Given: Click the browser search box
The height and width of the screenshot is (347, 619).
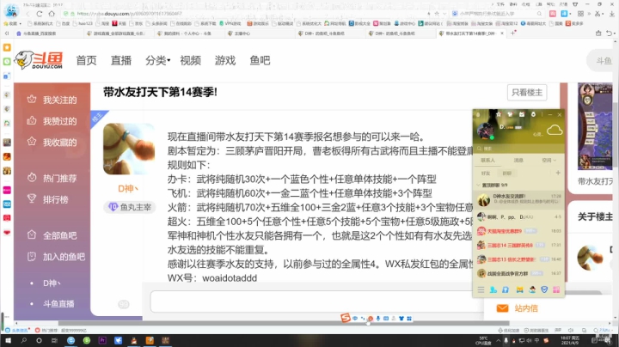Looking at the screenshot, I should (498, 14).
